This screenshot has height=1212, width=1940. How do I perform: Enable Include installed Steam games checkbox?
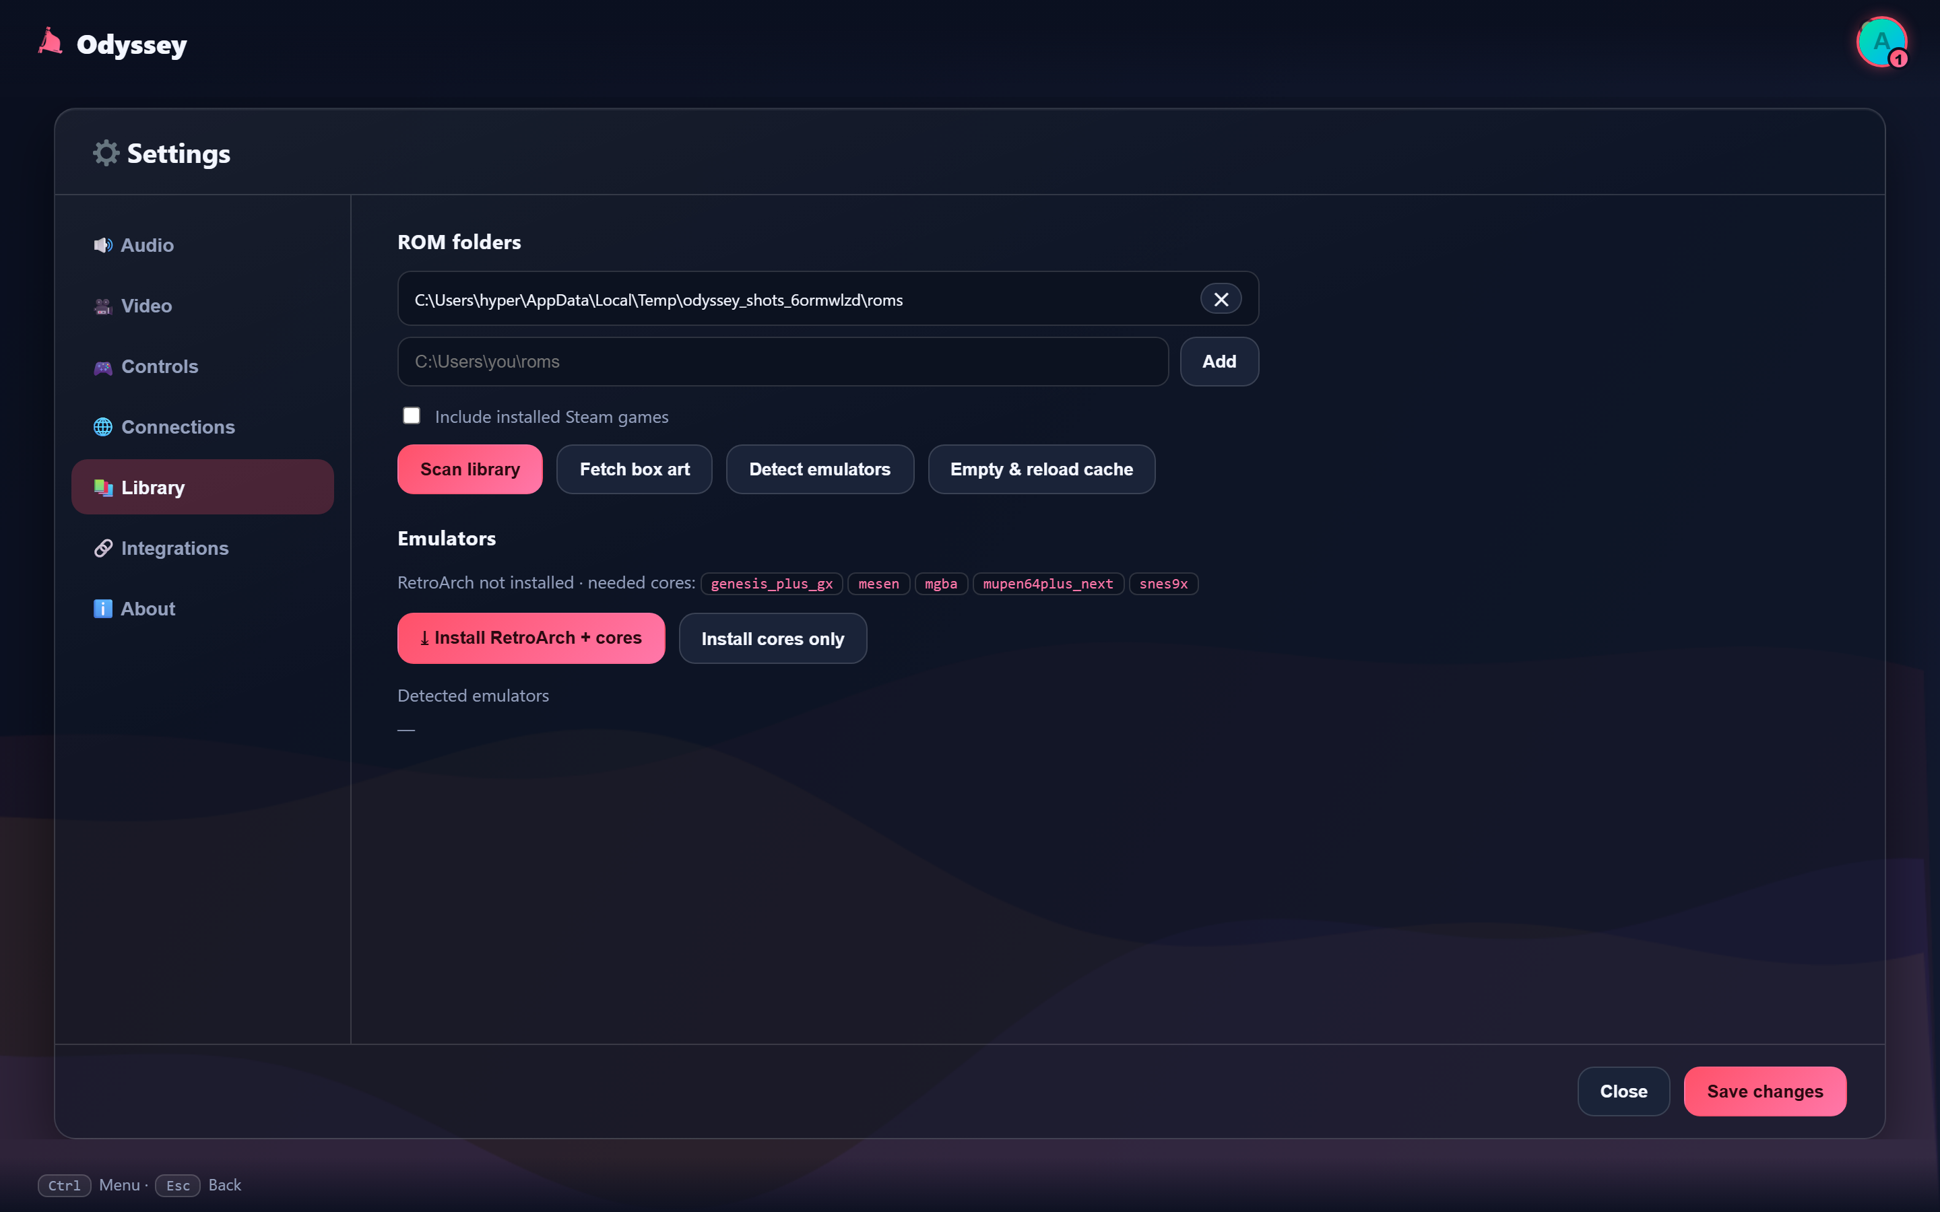pyautogui.click(x=412, y=415)
